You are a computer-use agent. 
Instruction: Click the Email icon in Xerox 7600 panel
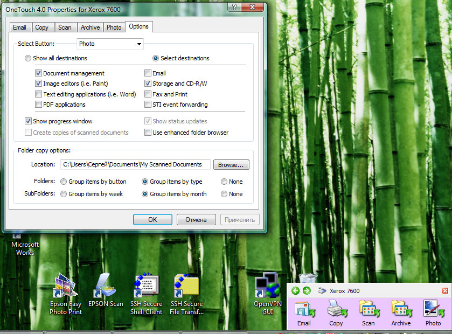304,309
